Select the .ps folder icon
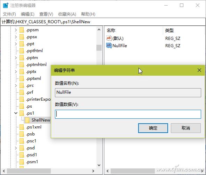 point(22,106)
